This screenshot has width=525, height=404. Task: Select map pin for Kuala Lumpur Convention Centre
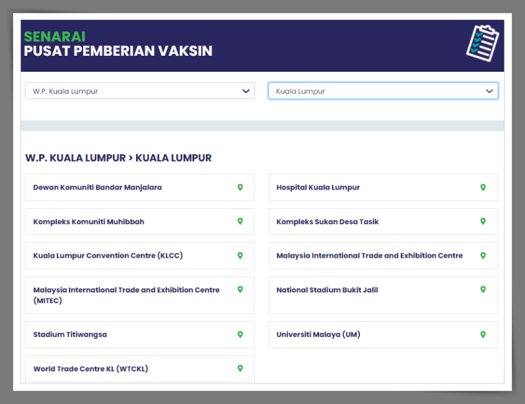(240, 256)
